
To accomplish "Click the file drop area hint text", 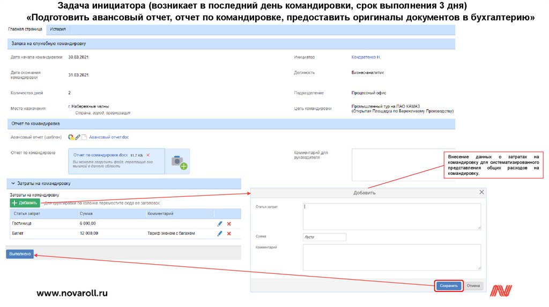I will (x=113, y=164).
